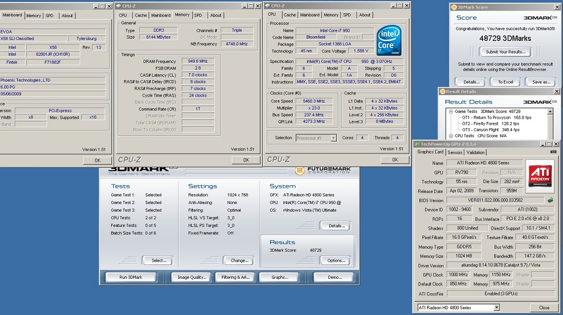563x315 pixels.
Task: Click Demo button
Action: [334, 277]
